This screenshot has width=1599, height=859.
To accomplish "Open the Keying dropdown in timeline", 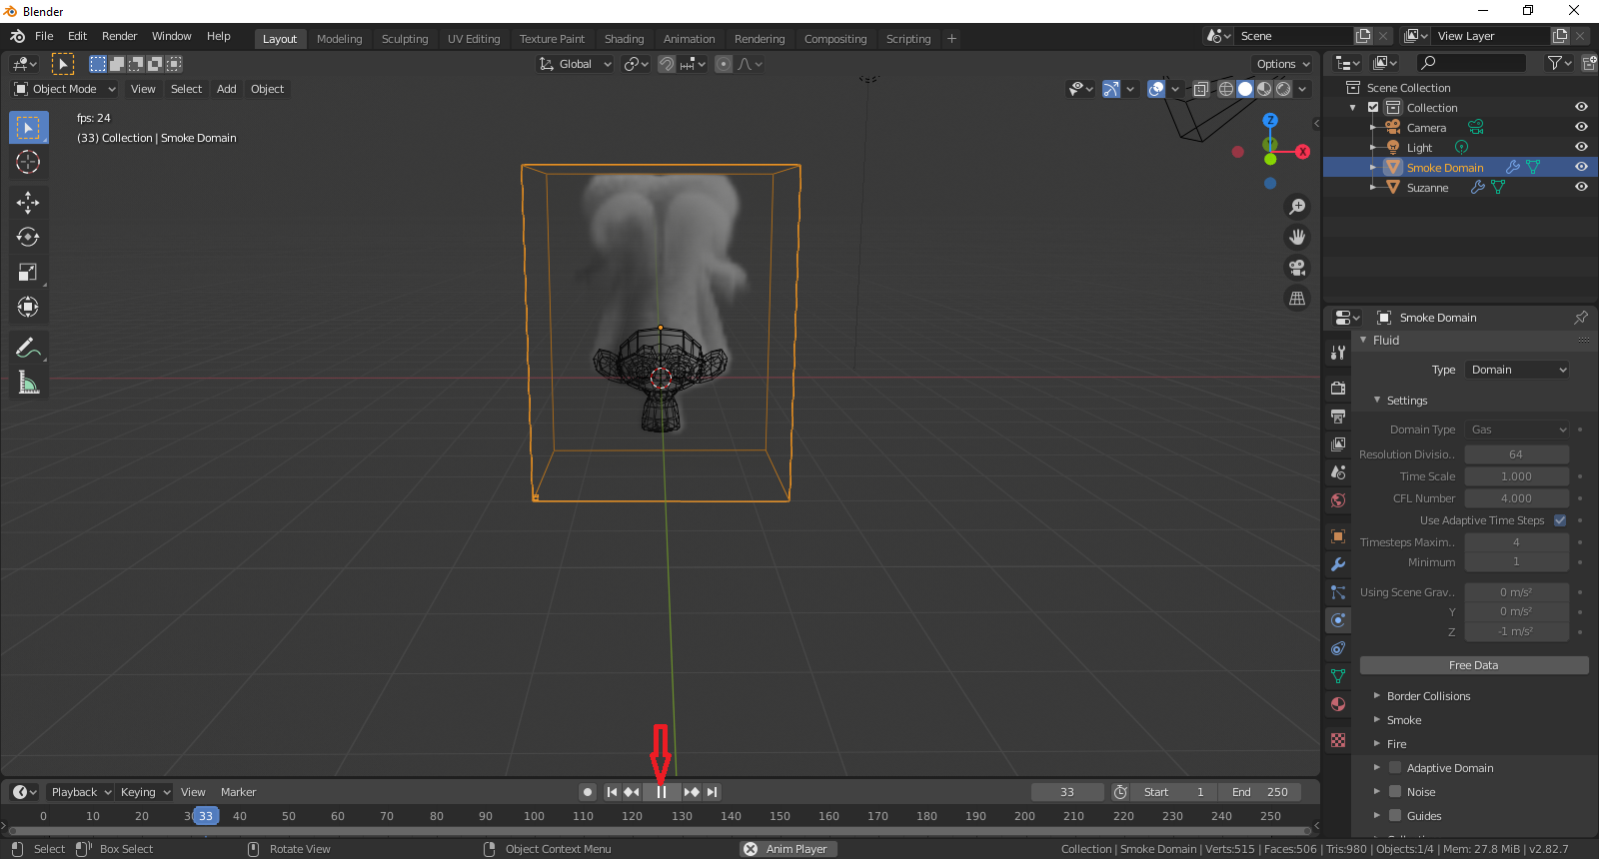I will [145, 792].
